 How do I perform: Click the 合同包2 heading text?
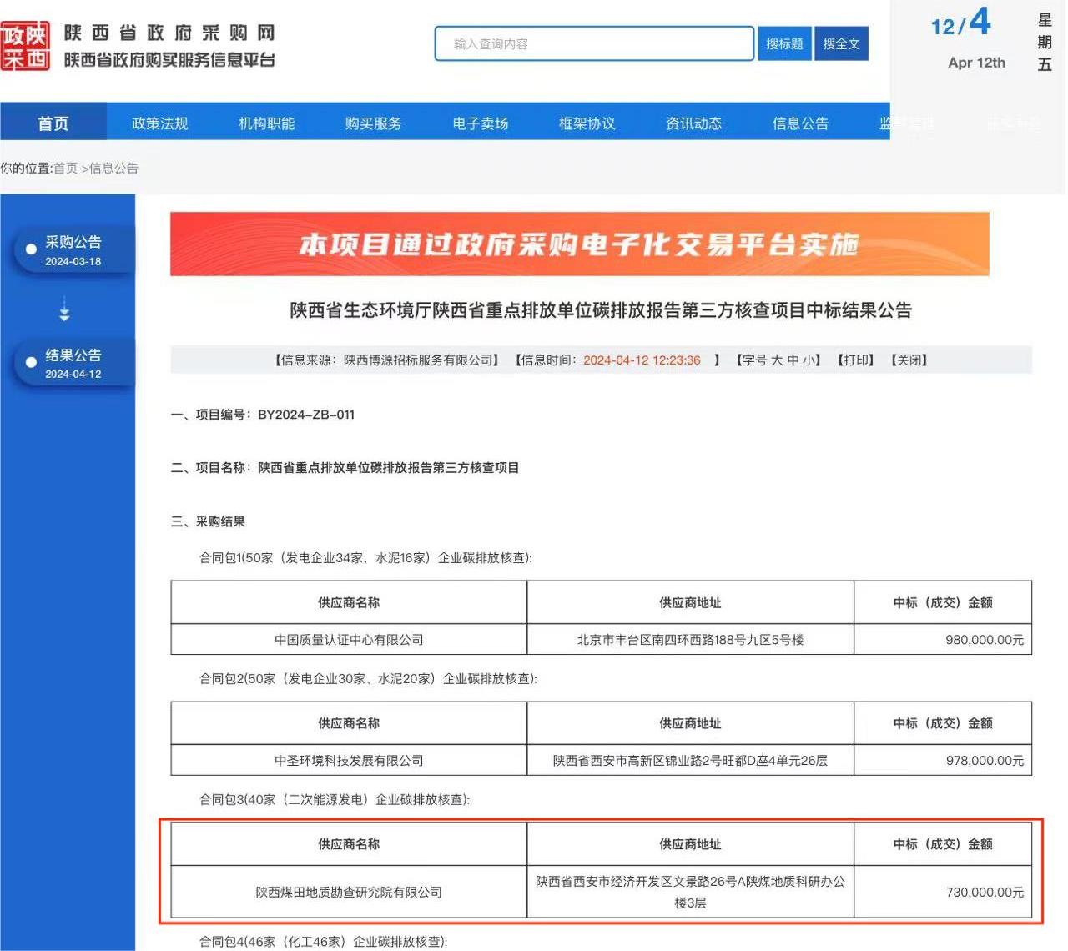point(368,678)
